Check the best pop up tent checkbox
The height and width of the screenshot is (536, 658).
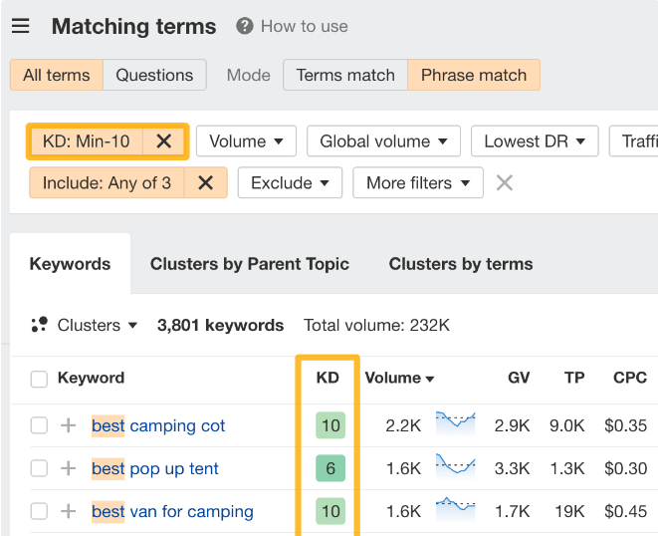pyautogui.click(x=39, y=469)
